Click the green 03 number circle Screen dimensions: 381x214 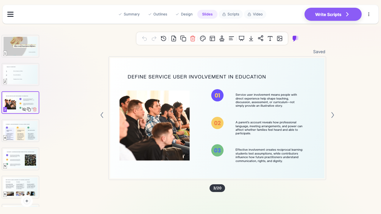(217, 150)
